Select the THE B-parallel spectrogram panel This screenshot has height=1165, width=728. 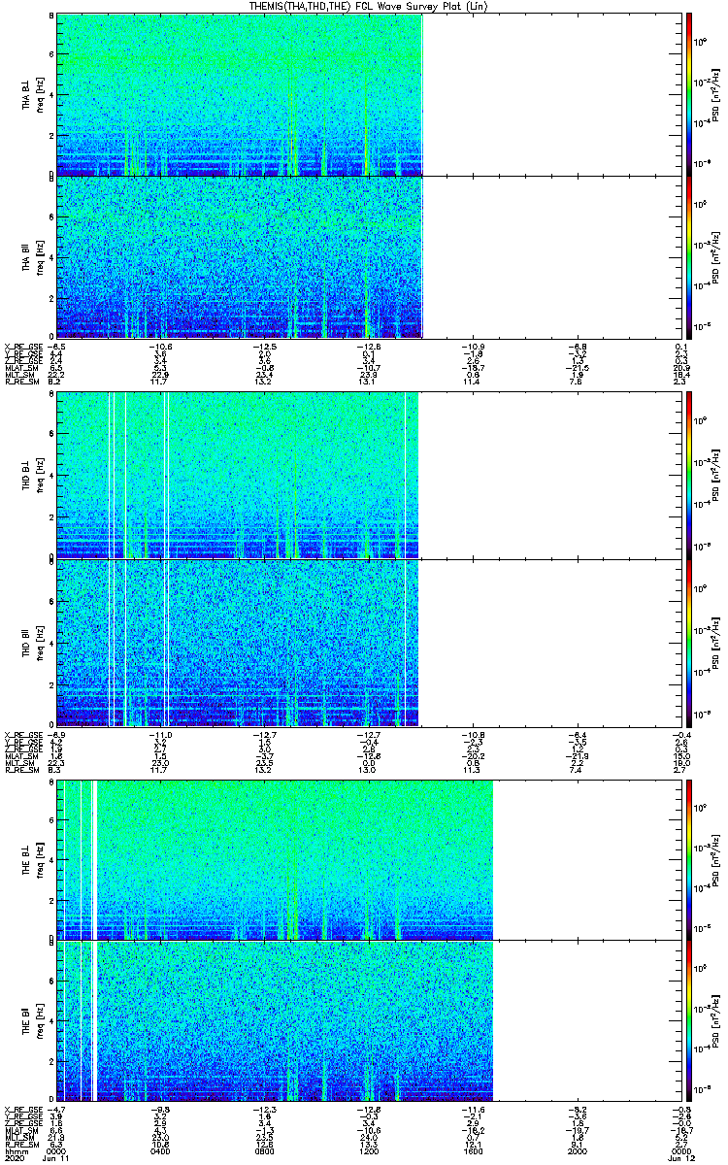tap(367, 1020)
